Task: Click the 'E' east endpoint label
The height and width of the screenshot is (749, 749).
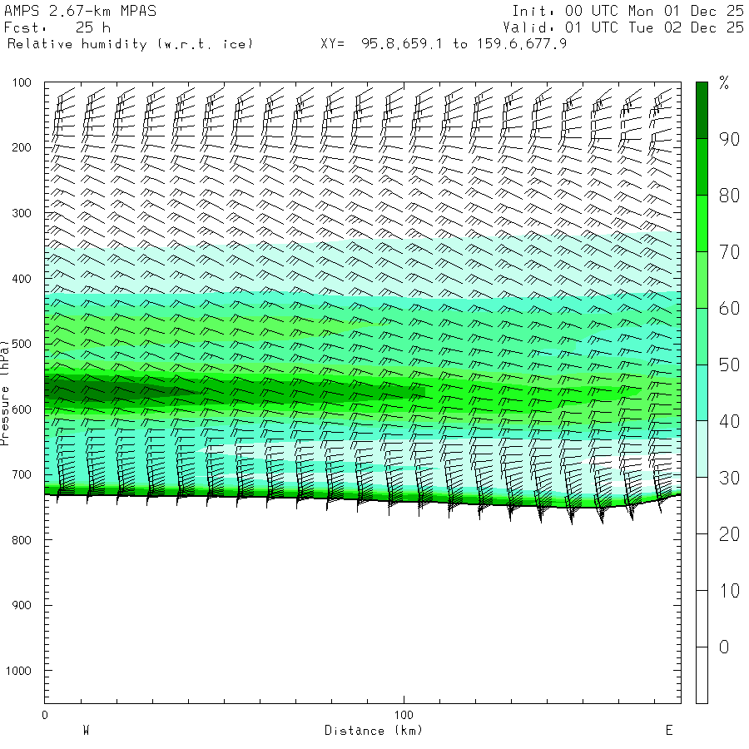Action: click(669, 731)
